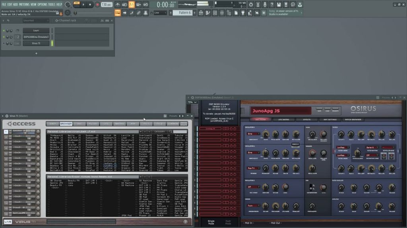Click the LOAD button in Osirus
Viewport: 407px width, 228px height.
(328, 110)
